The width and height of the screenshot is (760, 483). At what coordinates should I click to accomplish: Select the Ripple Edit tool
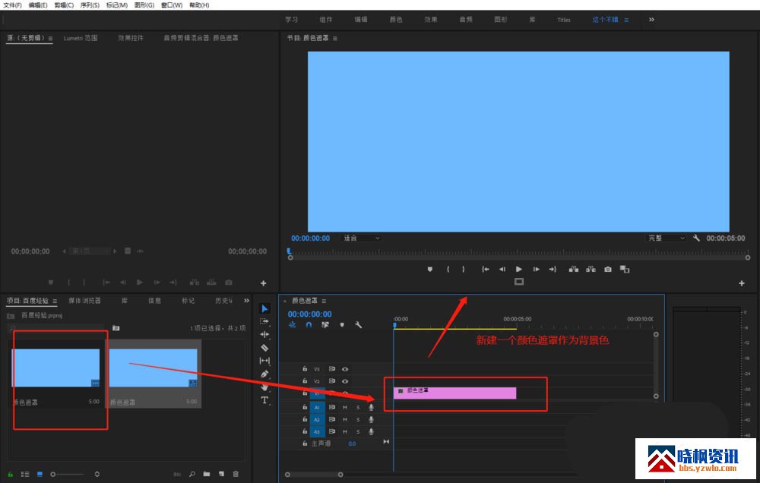point(264,334)
